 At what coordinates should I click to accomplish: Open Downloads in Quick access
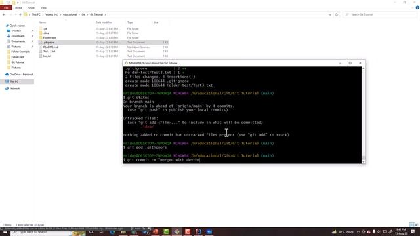[x=18, y=36]
